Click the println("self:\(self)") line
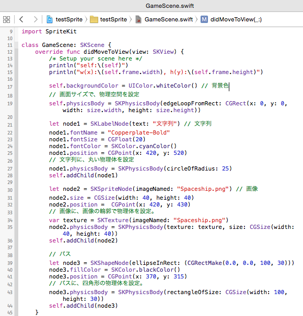 click(x=88, y=65)
